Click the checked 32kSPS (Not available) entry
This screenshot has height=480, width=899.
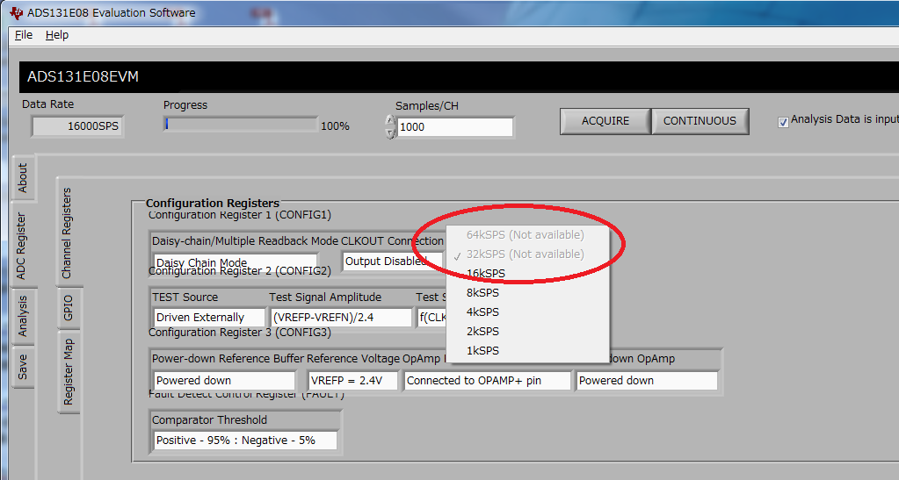pos(527,254)
